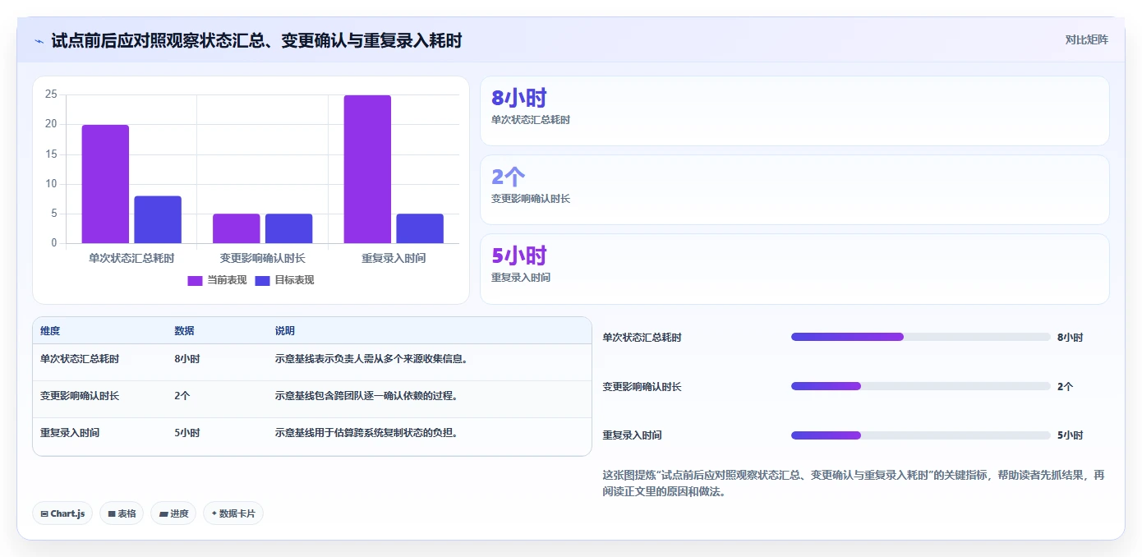Click the 重复录入时间 progress bar
This screenshot has width=1142, height=557.
coord(920,435)
